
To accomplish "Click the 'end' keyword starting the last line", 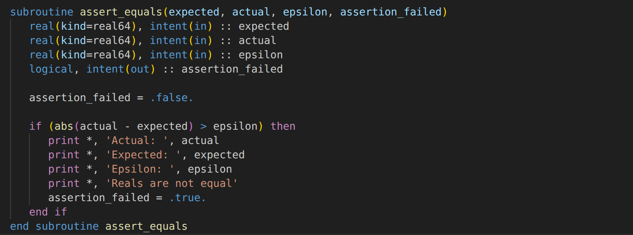I will 20,226.
